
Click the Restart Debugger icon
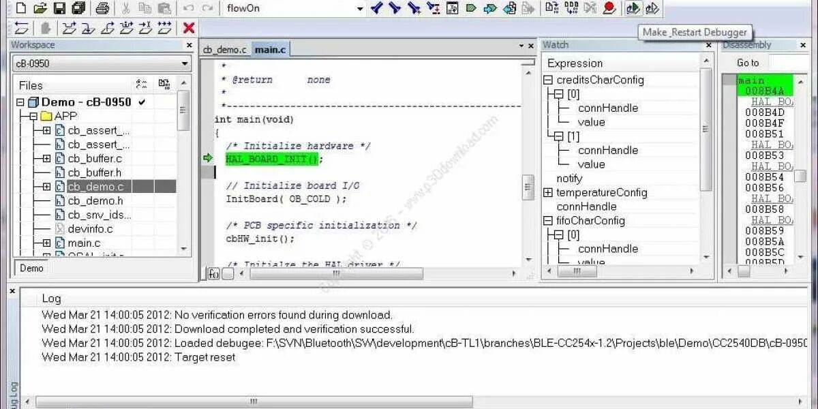[x=652, y=8]
